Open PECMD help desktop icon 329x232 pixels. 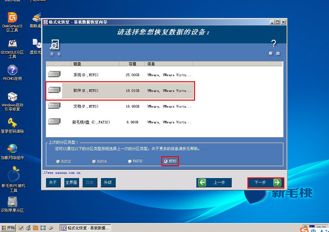(13, 73)
